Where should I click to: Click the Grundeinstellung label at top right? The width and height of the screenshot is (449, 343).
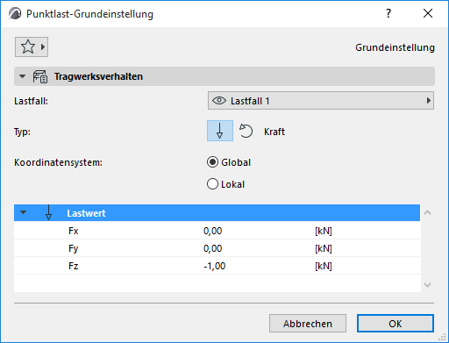tap(395, 47)
